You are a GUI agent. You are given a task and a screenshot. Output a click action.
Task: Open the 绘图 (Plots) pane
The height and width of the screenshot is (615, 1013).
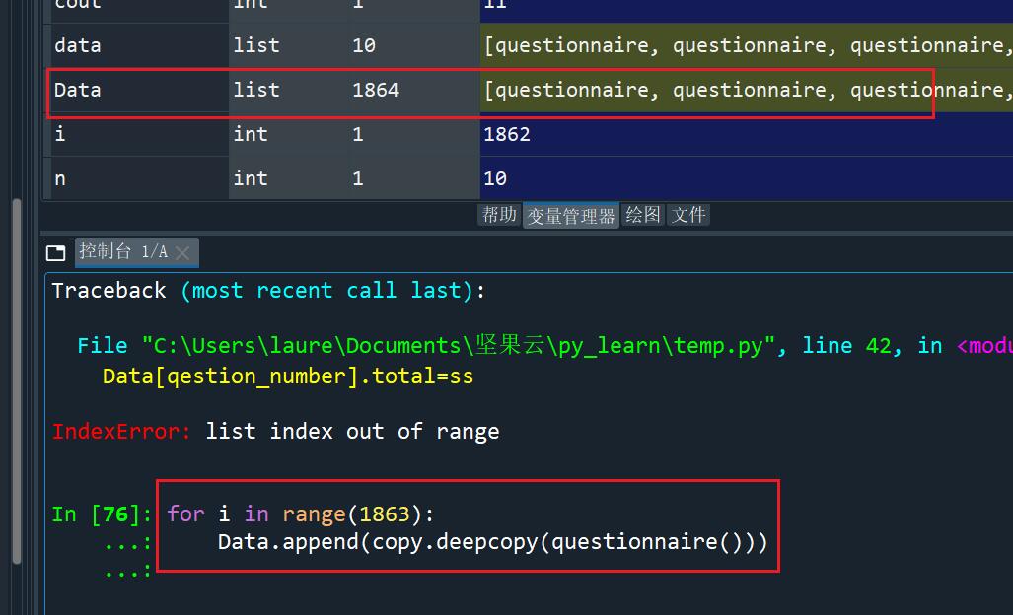coord(642,215)
